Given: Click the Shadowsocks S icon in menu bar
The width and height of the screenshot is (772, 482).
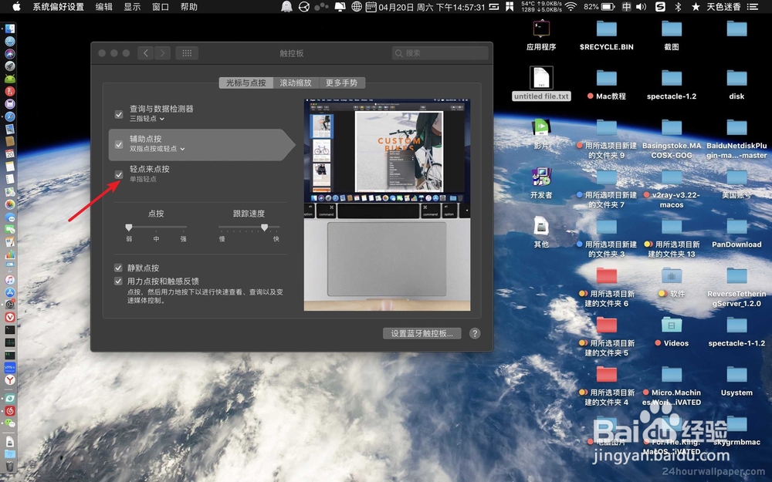Looking at the screenshot, I should (x=659, y=7).
